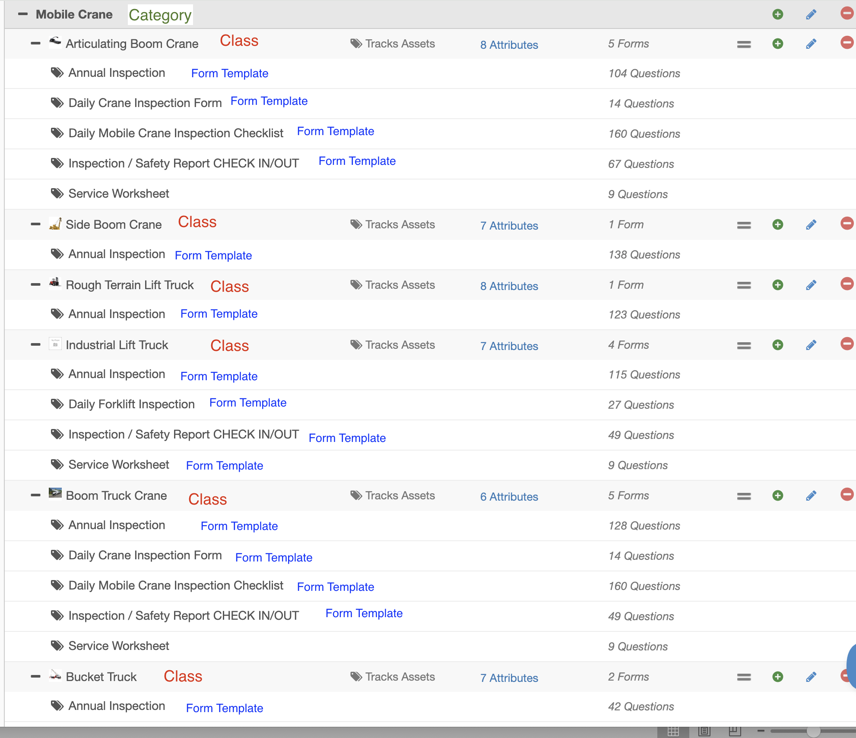The image size is (856, 738).
Task: Click the zoom slider knob at bottom
Action: 813,731
